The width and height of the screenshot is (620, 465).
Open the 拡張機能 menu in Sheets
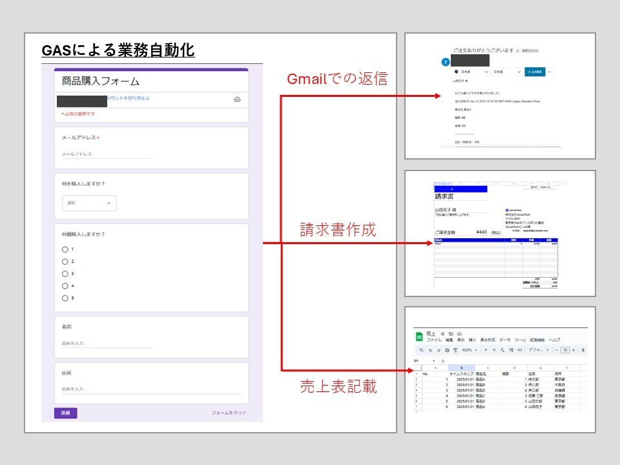[x=537, y=340]
